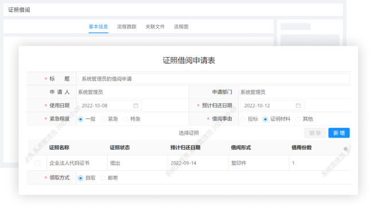Image resolution: width=372 pixels, height=209 pixels.
Task: Click 证照名称 column header
Action: [x=60, y=148]
